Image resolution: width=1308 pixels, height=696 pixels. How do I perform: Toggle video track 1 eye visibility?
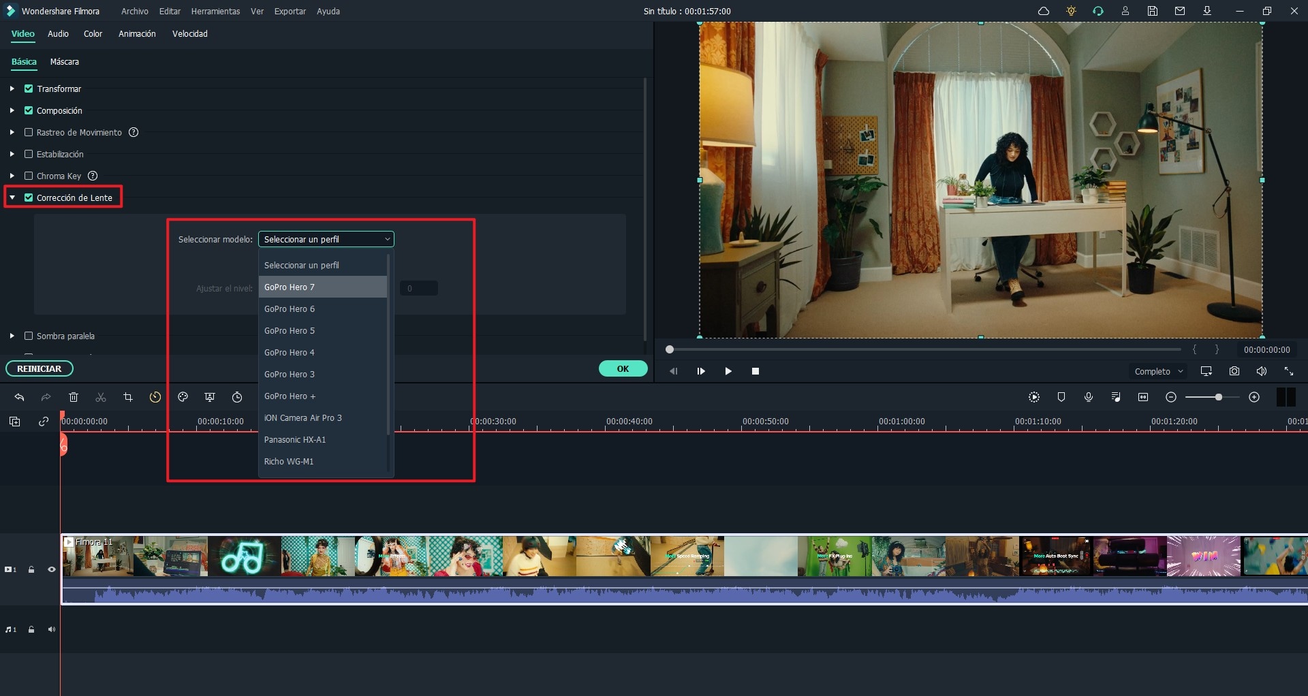[x=51, y=569]
